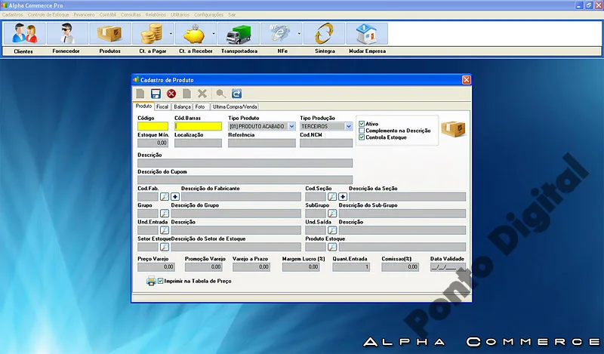This screenshot has height=354, width=604.
Task: Open the Consultas menu
Action: point(131,14)
